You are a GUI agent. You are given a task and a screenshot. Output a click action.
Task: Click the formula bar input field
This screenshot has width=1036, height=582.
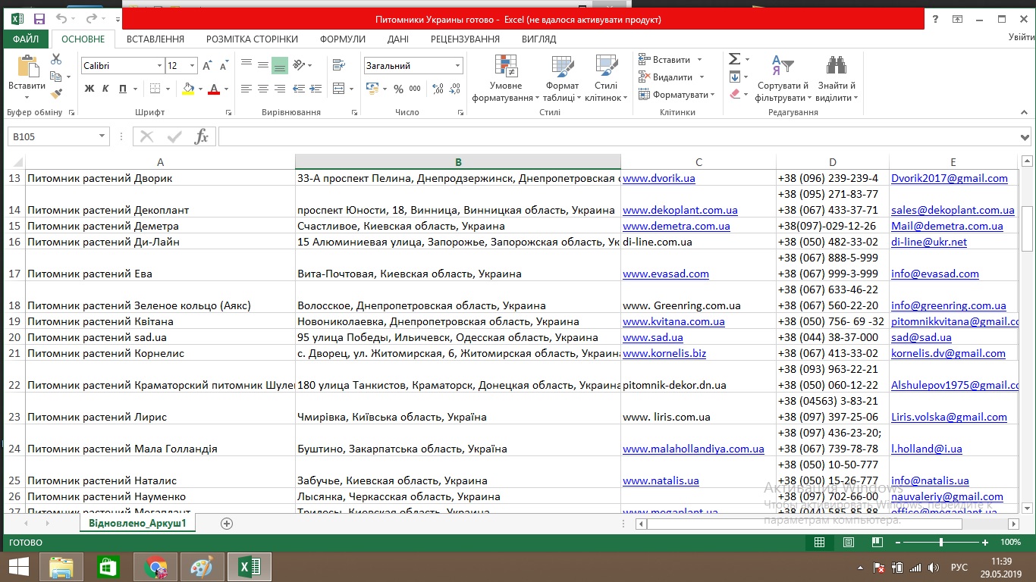[x=618, y=136]
